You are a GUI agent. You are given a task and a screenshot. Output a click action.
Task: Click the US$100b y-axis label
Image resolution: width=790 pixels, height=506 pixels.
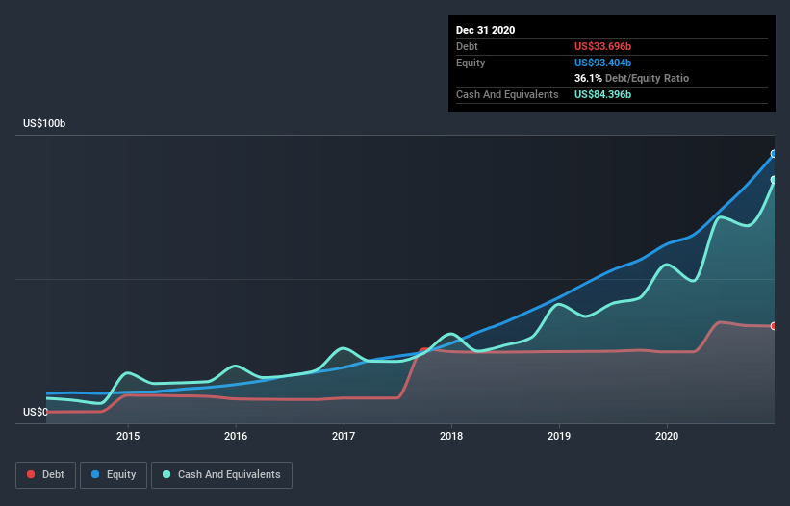44,123
